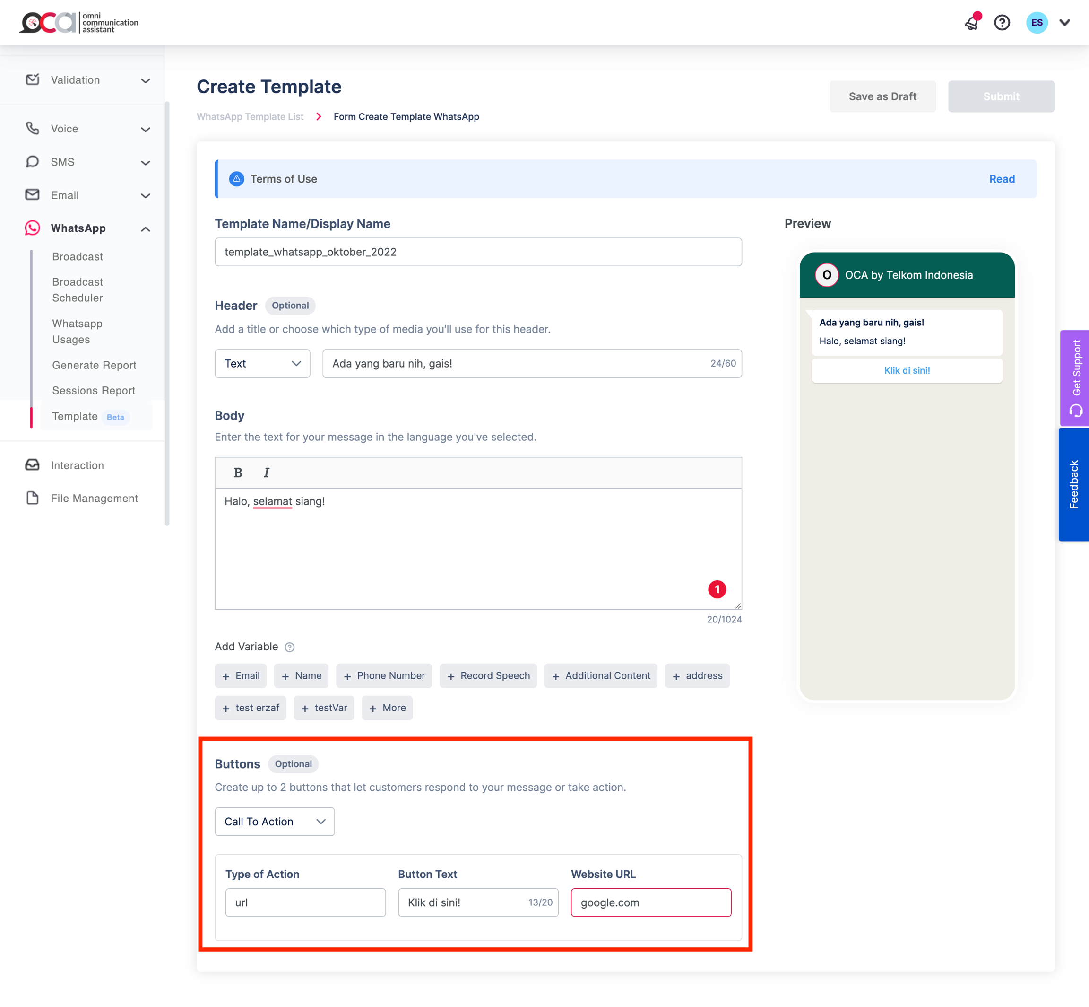Add the Phone Number variable
1089x1007 pixels.
[384, 676]
